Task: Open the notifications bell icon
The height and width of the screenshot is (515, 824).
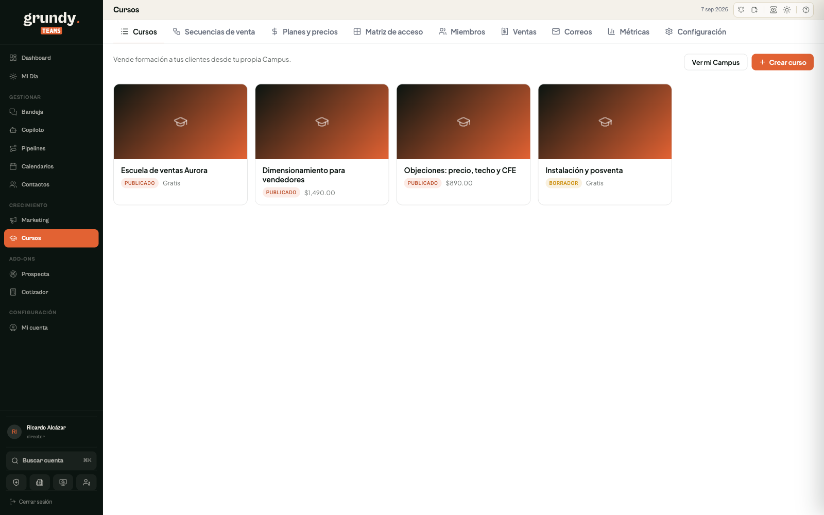Action: coord(741,10)
